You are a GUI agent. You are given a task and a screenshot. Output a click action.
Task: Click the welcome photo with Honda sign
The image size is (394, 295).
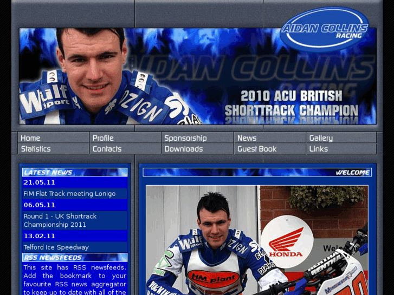click(x=257, y=240)
